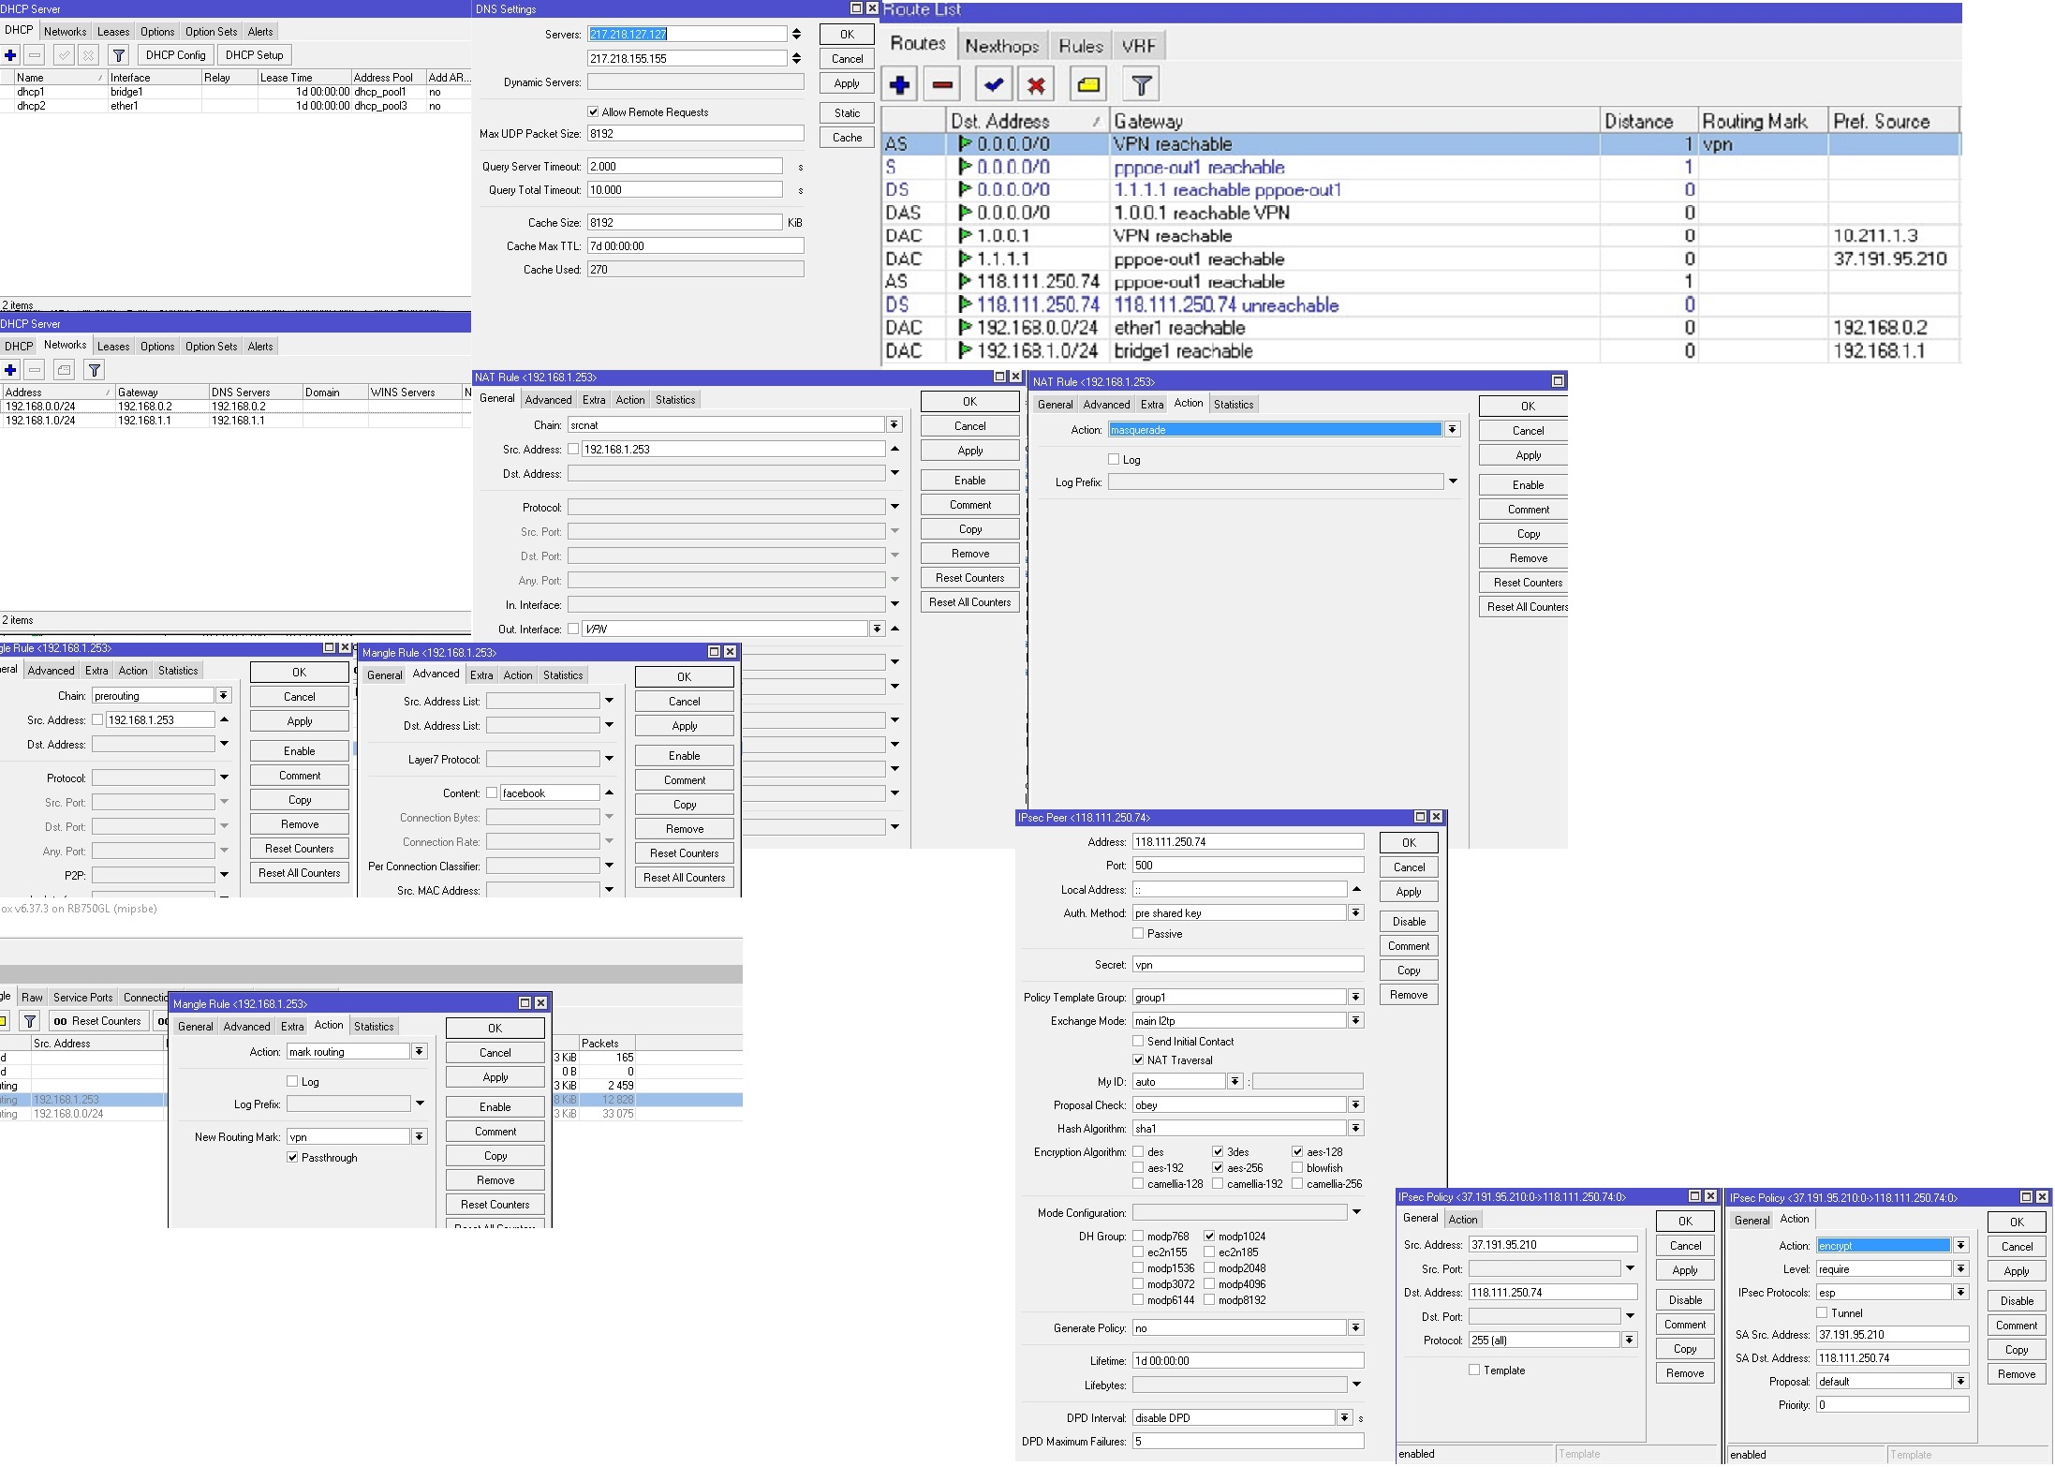Open the Statistics tab in NAT Rule Action window
This screenshot has height=1467, width=2055.
[1233, 405]
